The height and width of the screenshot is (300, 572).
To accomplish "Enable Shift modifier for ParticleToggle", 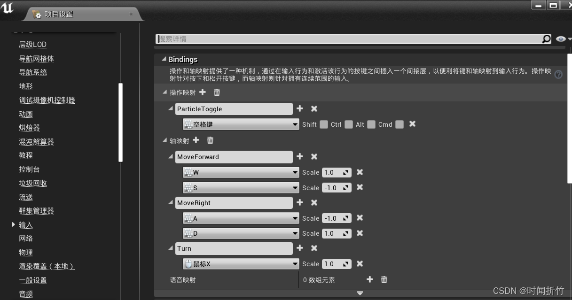I will (324, 124).
